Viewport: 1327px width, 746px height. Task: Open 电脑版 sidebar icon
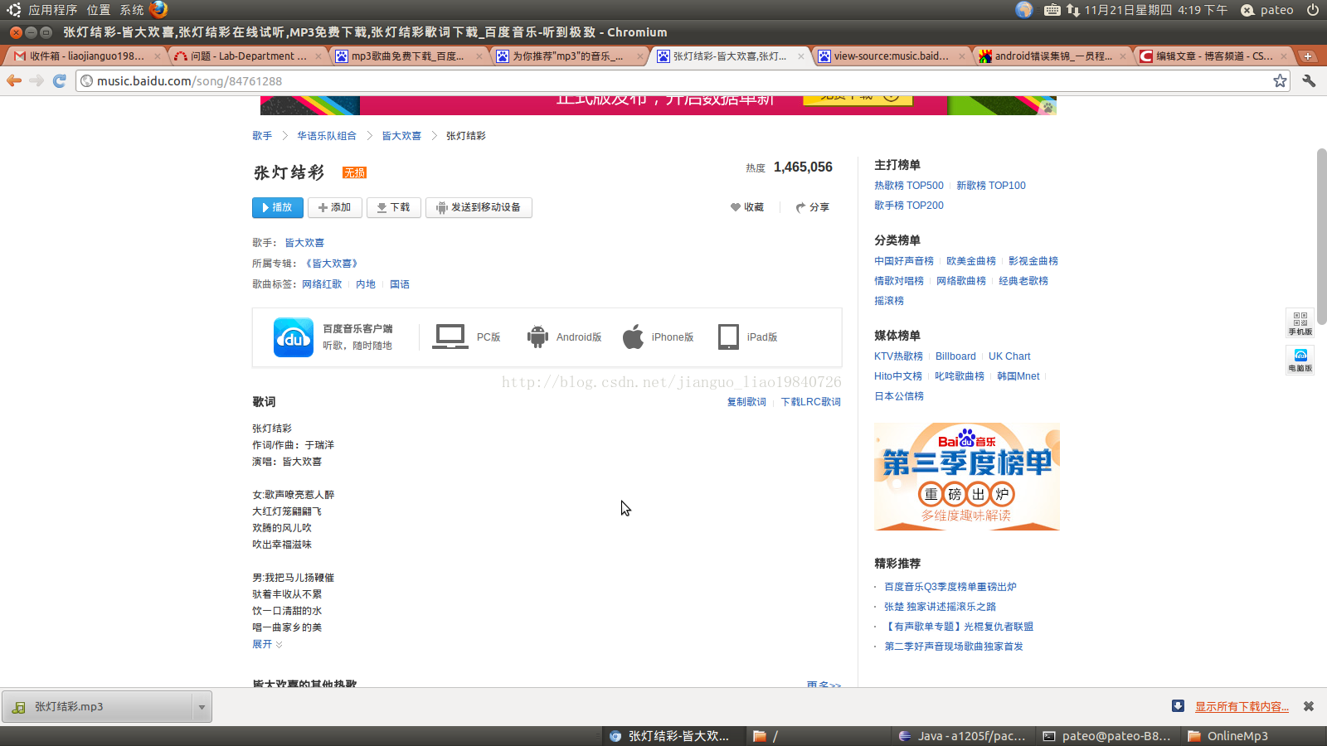(x=1300, y=360)
